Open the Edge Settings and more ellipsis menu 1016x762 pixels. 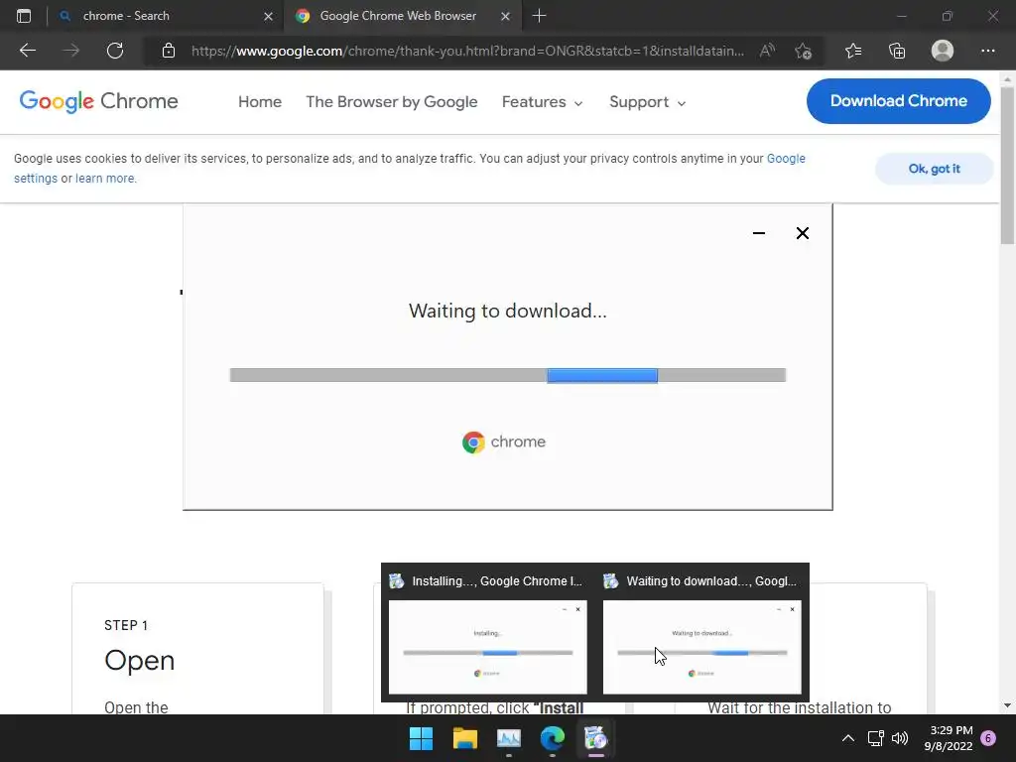987,51
